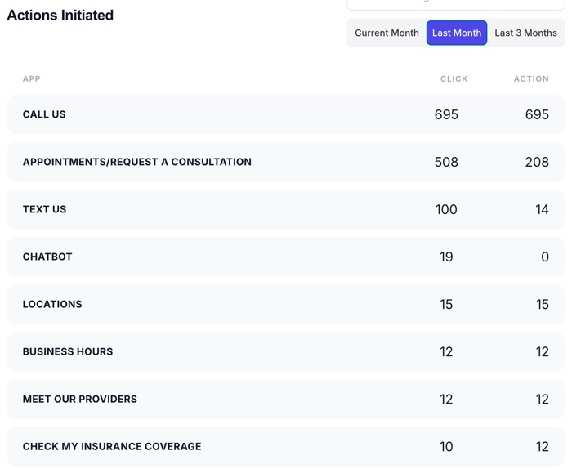Click the 208 actions value

(x=537, y=162)
